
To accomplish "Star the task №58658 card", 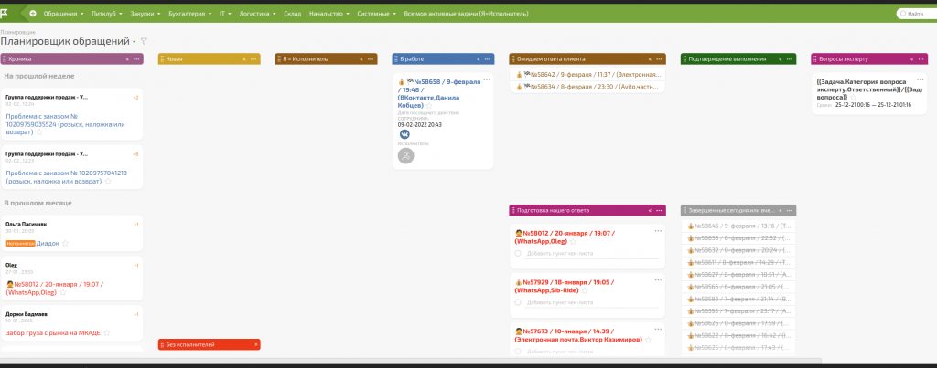I will point(429,106).
